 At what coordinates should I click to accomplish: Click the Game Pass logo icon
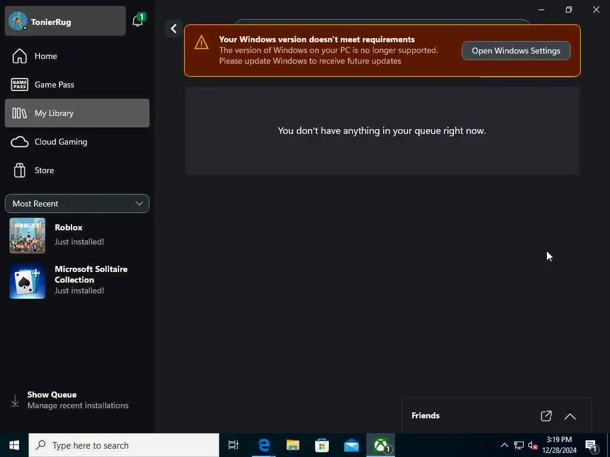coord(20,84)
